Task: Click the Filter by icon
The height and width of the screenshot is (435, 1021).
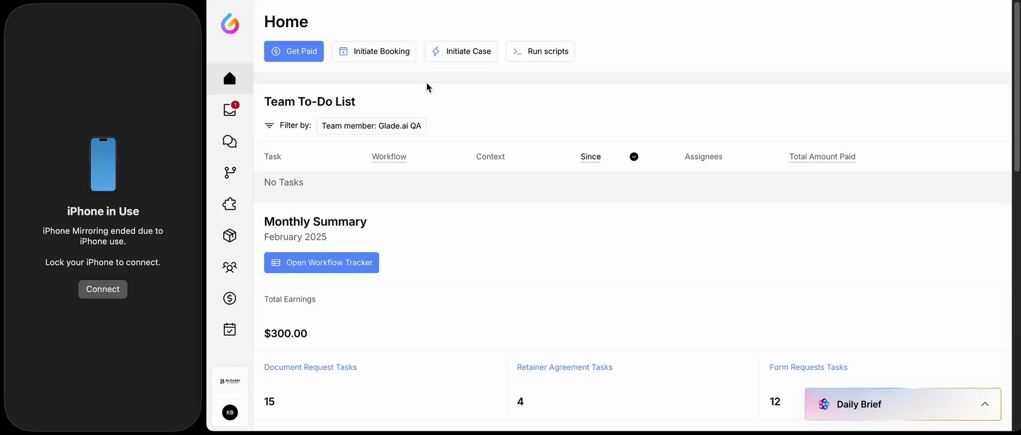Action: [x=269, y=126]
